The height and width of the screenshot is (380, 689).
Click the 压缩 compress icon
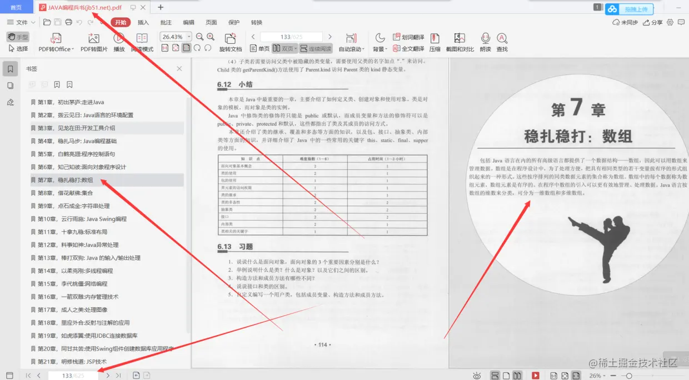point(435,38)
